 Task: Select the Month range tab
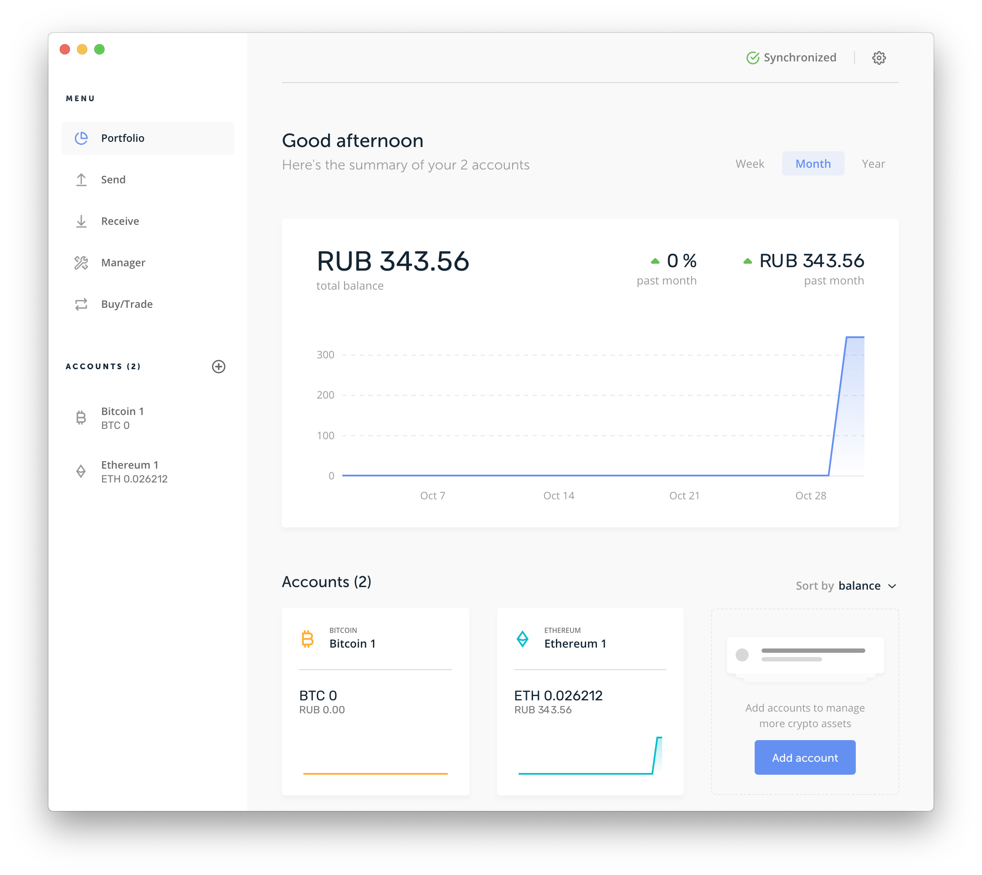pyautogui.click(x=813, y=163)
